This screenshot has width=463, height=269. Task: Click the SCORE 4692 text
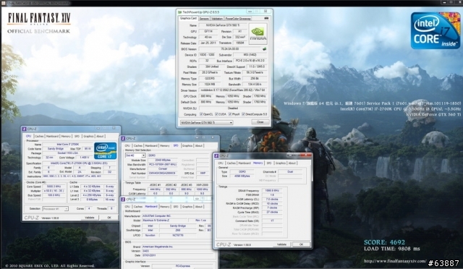pos(384,242)
